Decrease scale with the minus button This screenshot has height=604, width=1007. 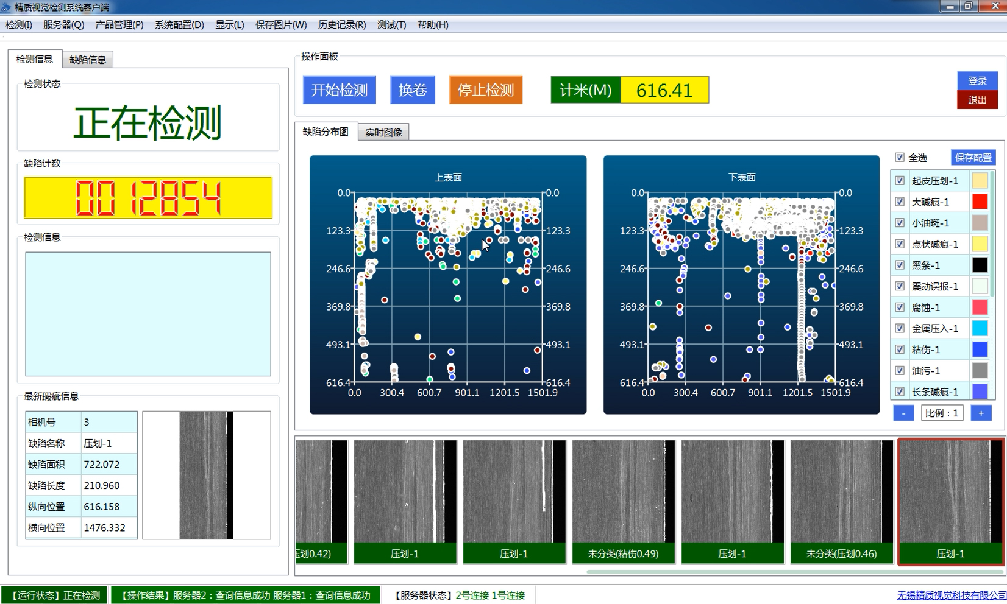(x=903, y=413)
